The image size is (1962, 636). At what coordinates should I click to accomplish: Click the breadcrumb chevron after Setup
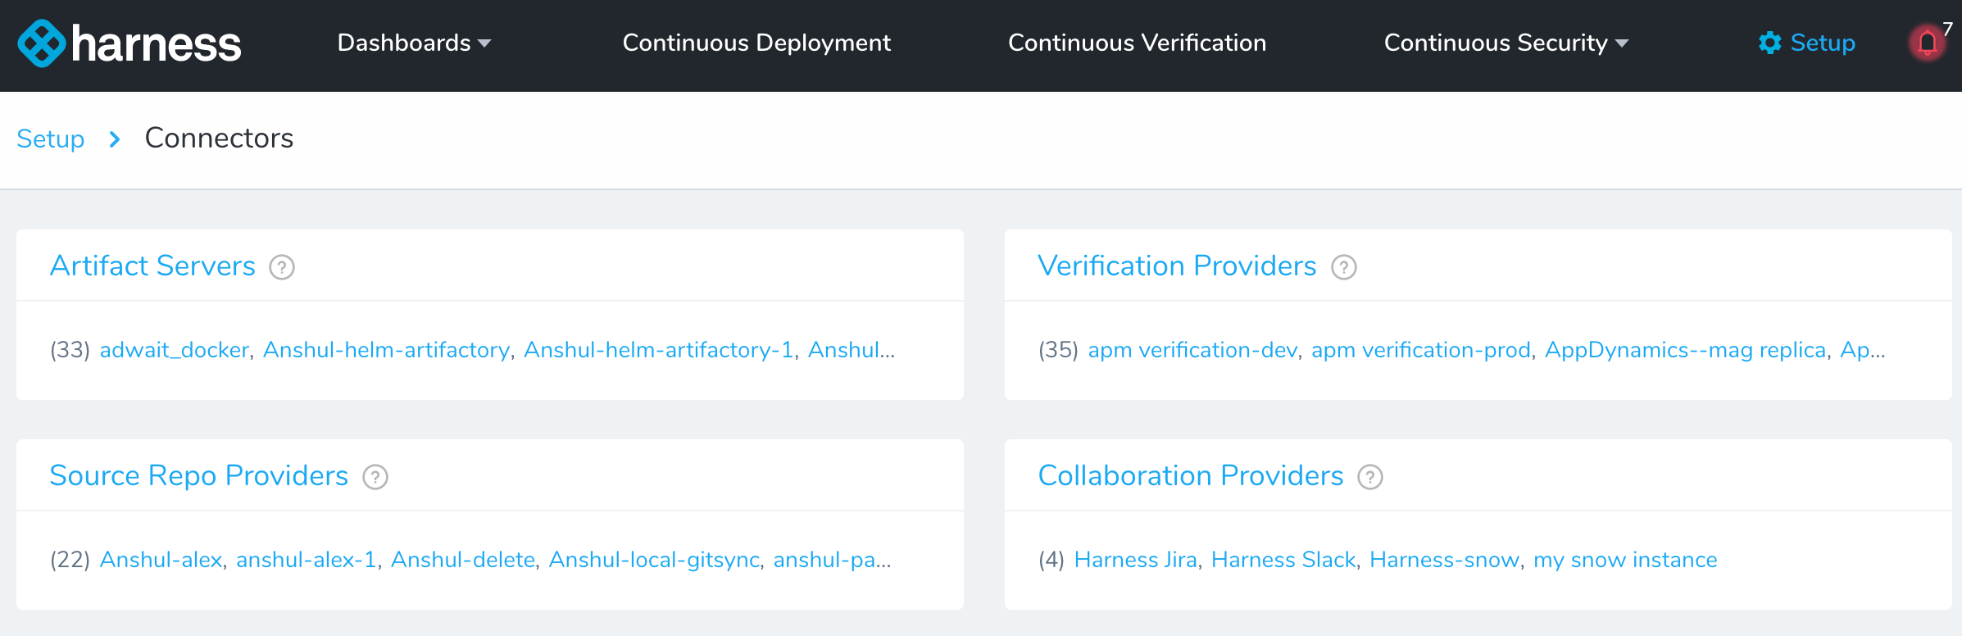click(x=115, y=139)
